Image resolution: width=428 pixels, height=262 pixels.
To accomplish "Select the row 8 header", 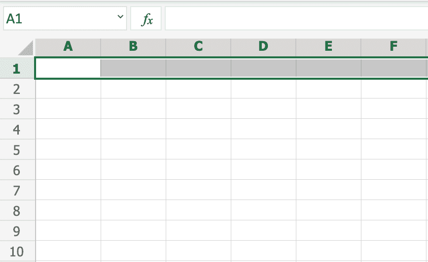I will tap(17, 211).
